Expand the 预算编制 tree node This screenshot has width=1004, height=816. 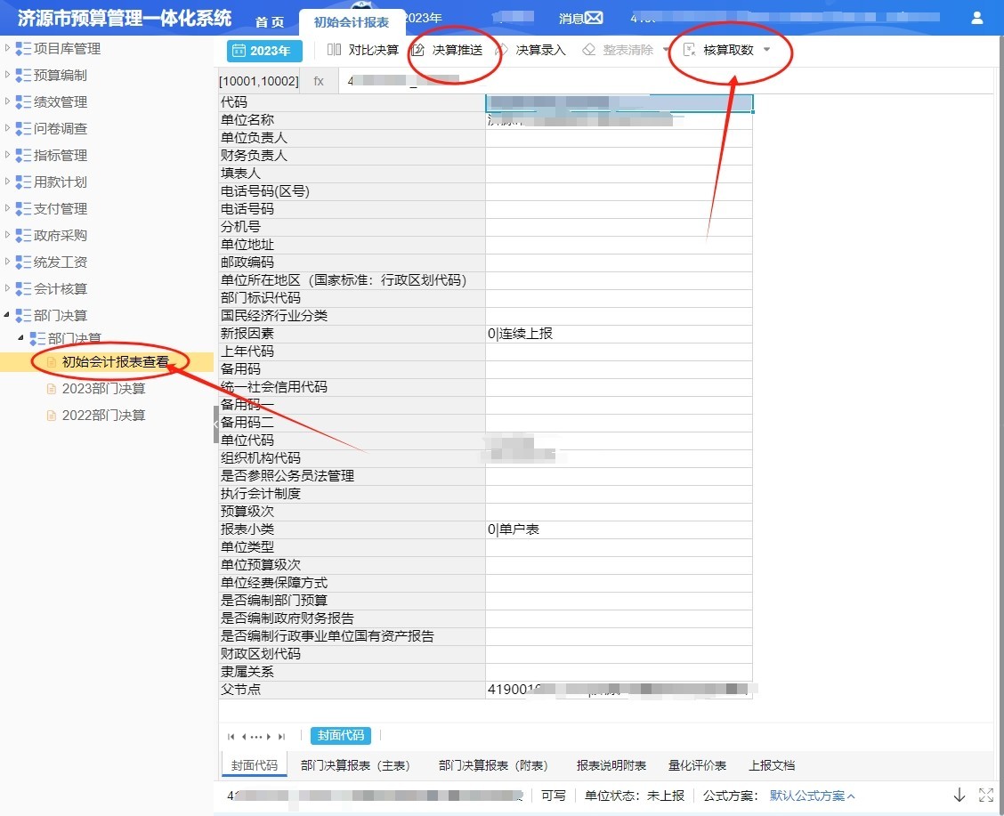tap(7, 75)
